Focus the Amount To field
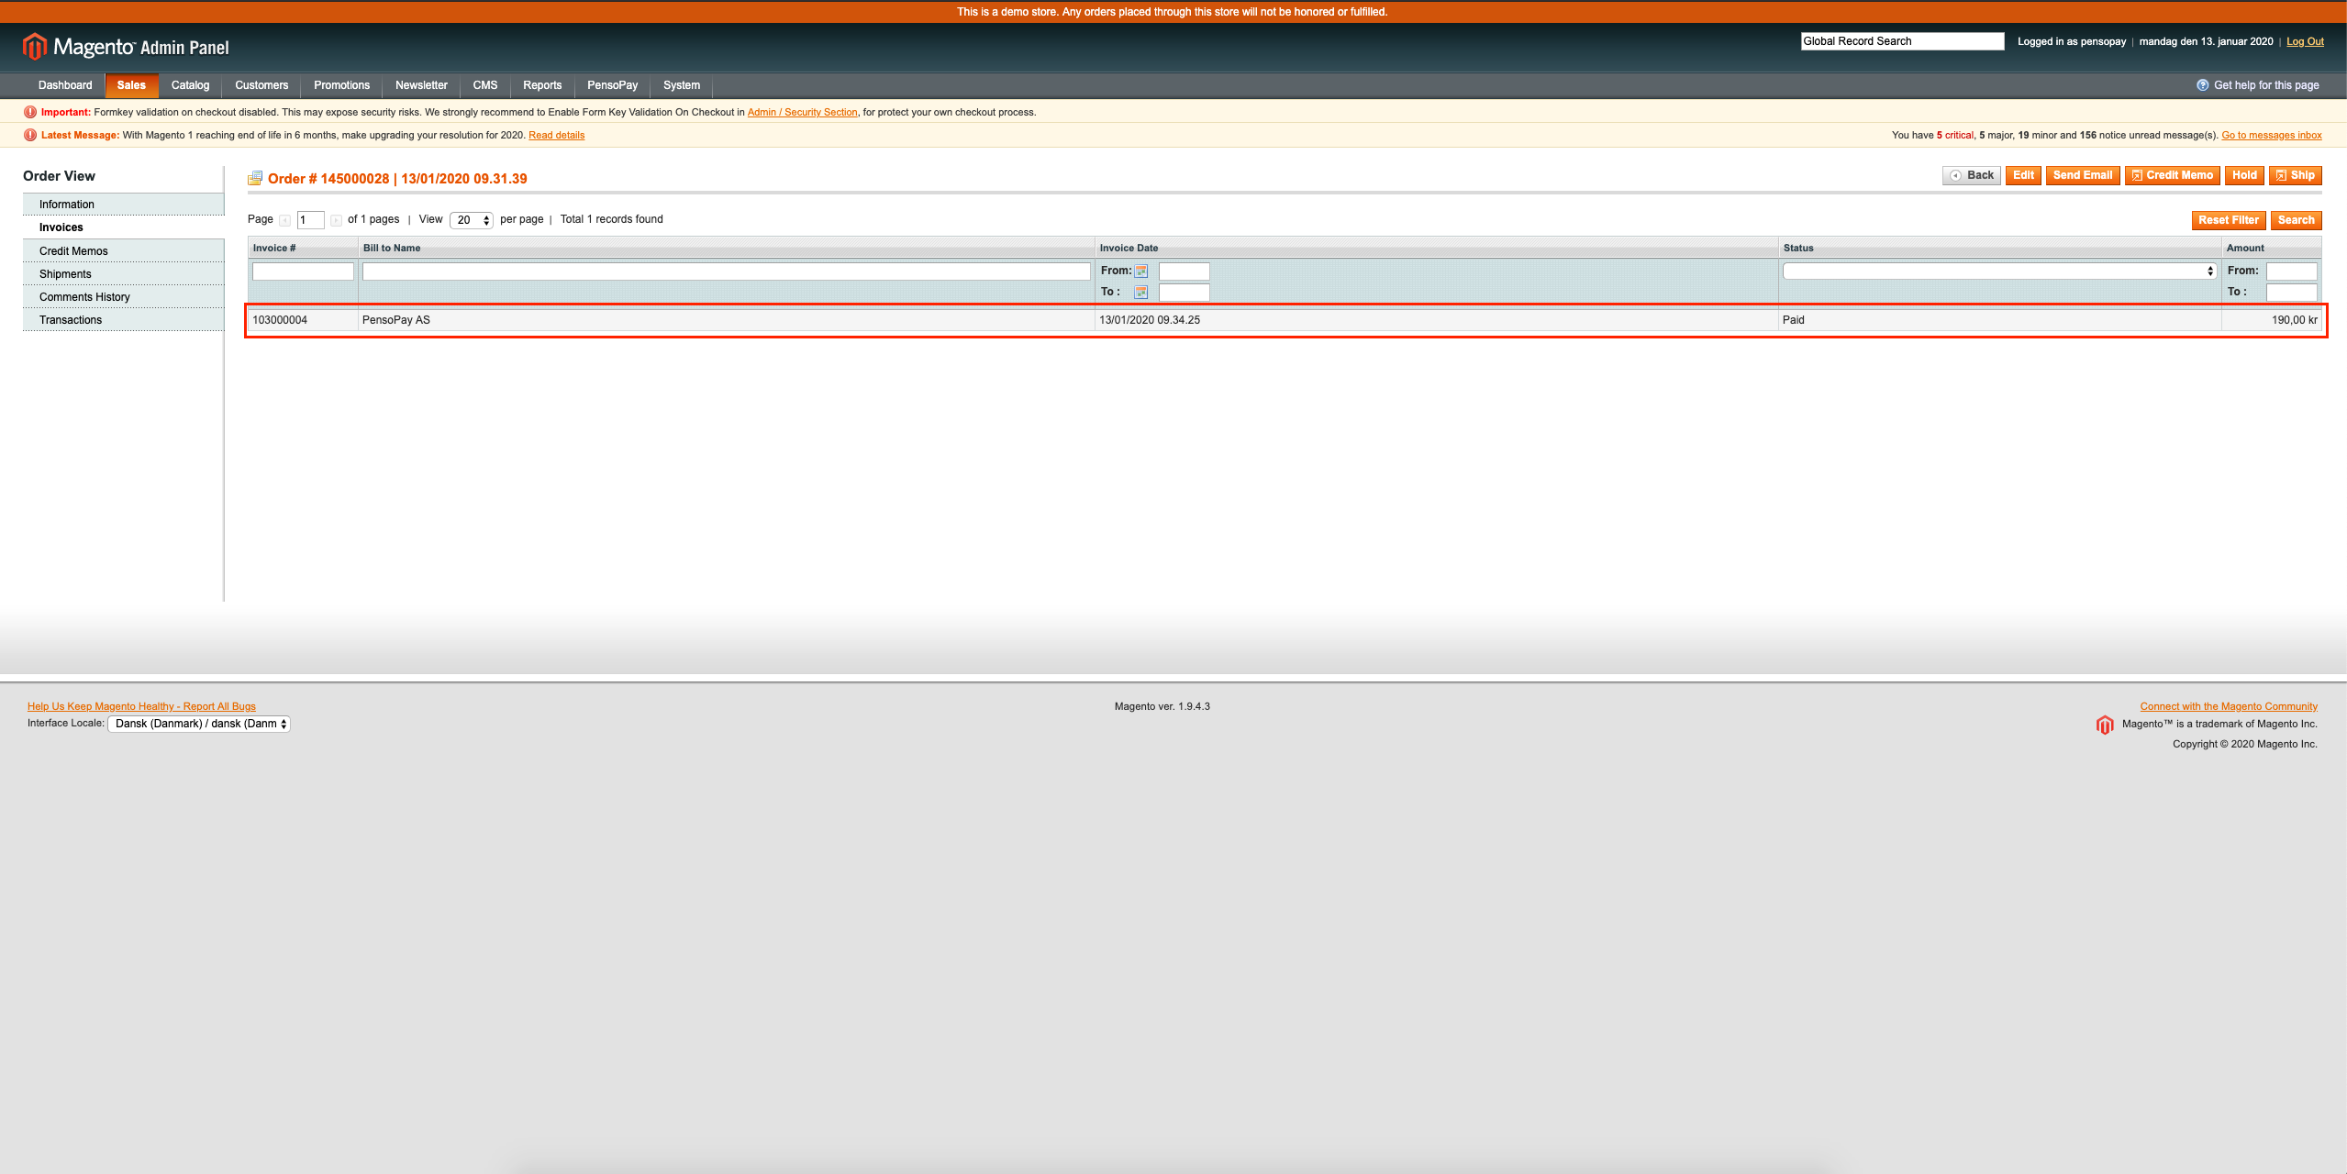 click(2291, 293)
